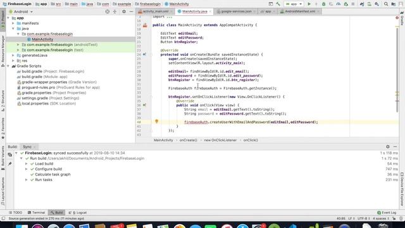This screenshot has width=405, height=228.
Task: Open the Terminal tool window tab
Action: tap(36, 213)
